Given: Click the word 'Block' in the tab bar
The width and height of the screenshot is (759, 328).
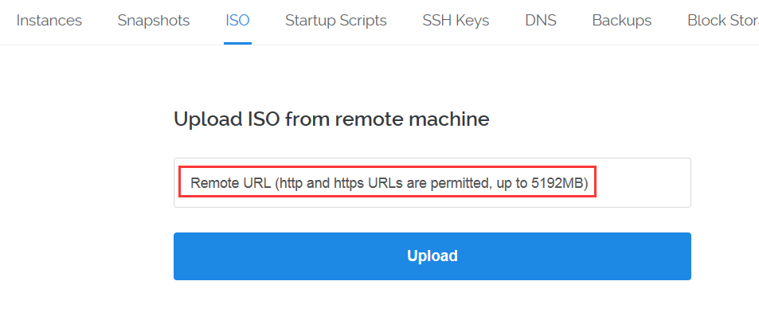Looking at the screenshot, I should [x=705, y=21].
